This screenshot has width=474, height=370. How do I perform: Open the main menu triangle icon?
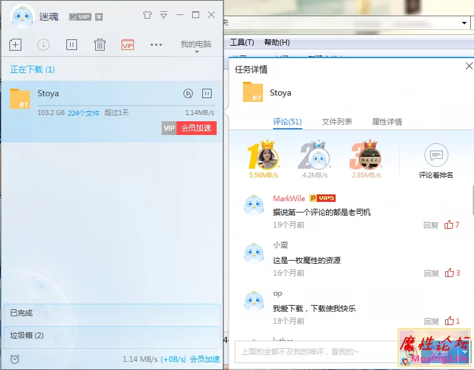pyautogui.click(x=163, y=15)
